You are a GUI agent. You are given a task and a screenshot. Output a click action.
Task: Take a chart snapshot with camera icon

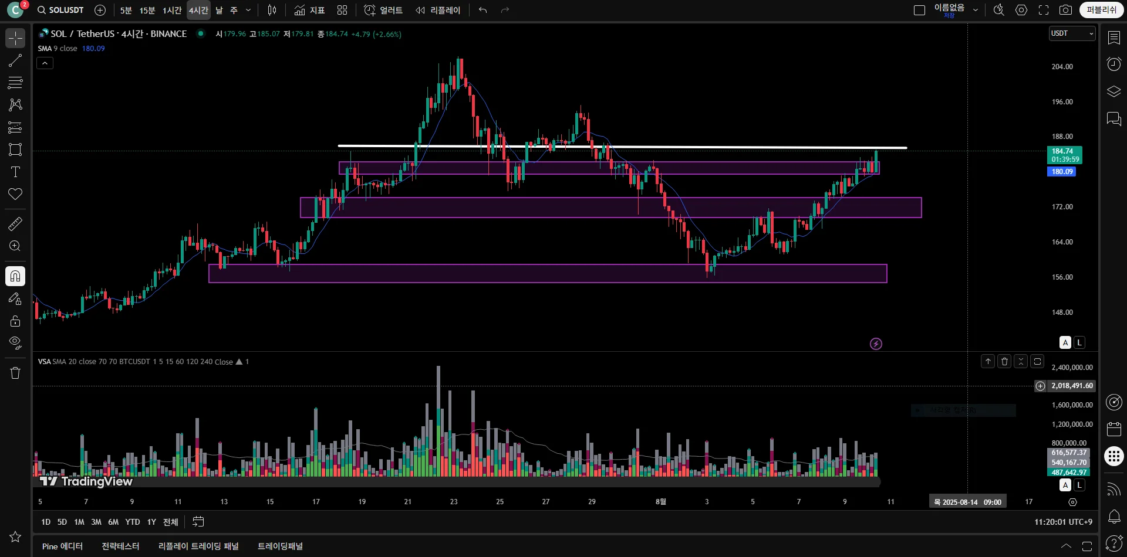point(1065,10)
